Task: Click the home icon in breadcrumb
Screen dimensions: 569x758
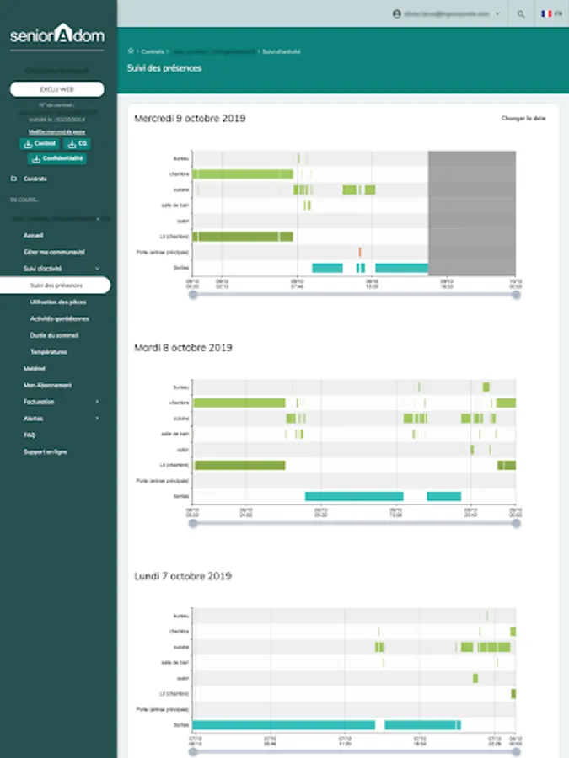Action: click(x=131, y=51)
